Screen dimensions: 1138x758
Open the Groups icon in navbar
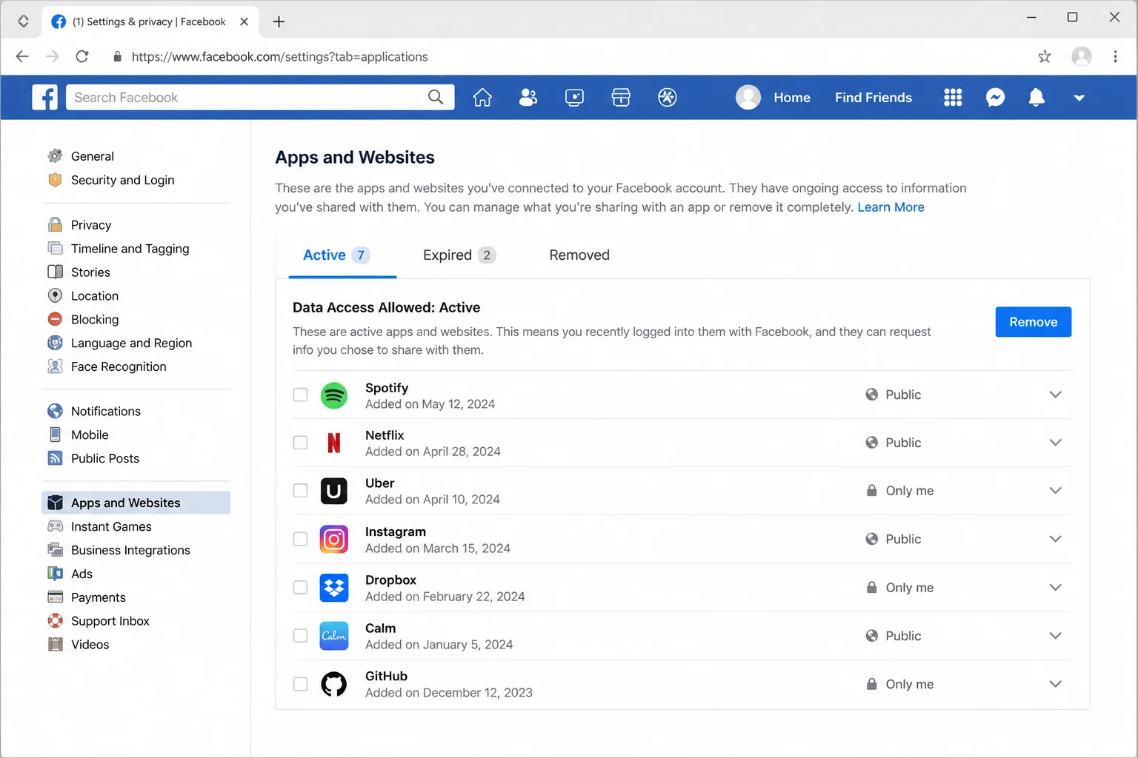pos(668,97)
